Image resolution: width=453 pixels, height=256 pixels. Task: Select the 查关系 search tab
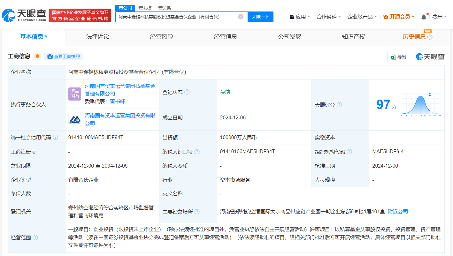[165, 8]
